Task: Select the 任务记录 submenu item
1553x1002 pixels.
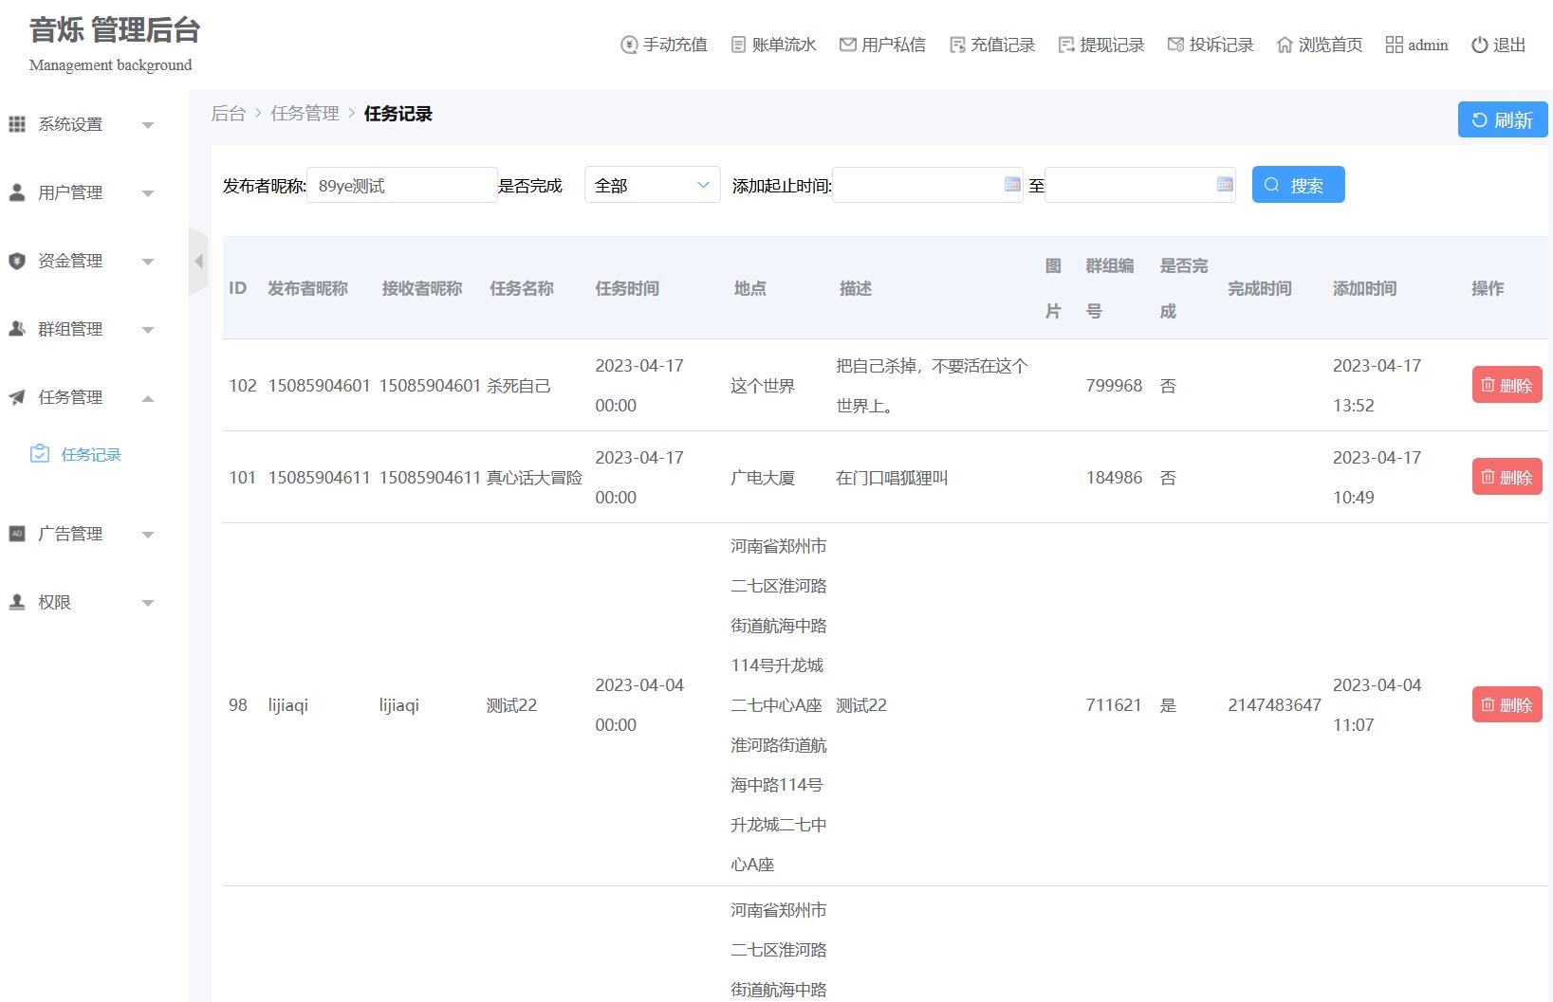Action: coord(90,454)
